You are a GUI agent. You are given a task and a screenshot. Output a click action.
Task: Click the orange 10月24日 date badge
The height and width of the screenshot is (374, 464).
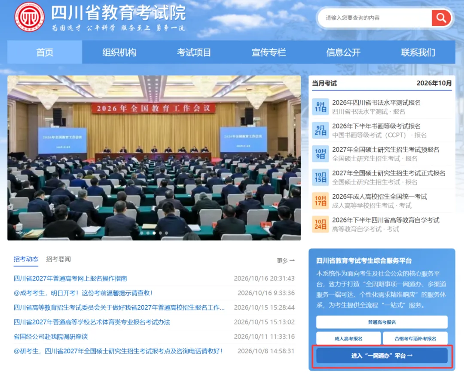click(321, 224)
